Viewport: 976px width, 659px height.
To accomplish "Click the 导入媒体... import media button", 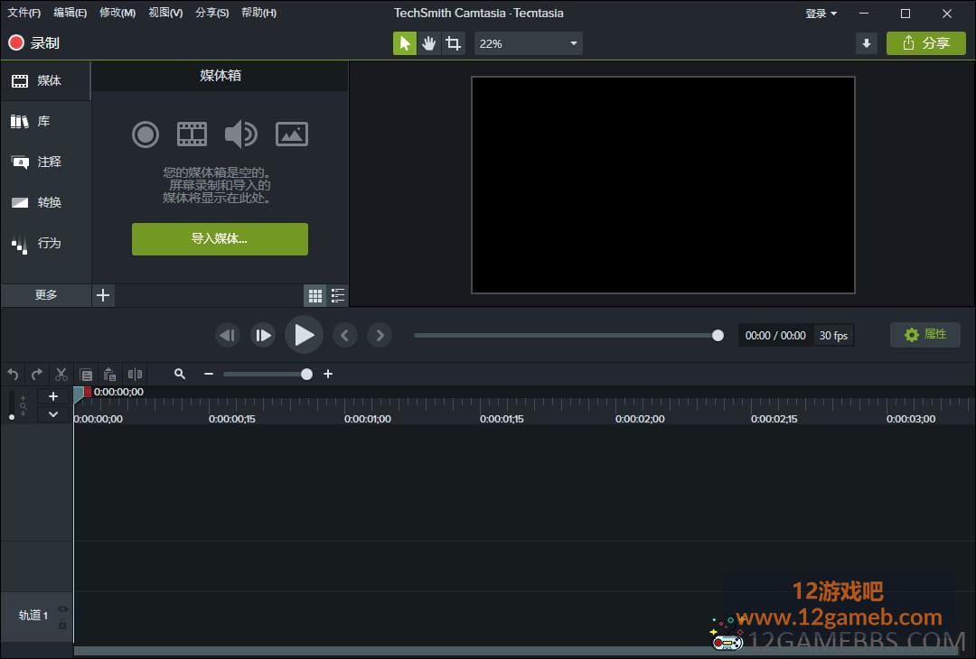I will [x=220, y=238].
